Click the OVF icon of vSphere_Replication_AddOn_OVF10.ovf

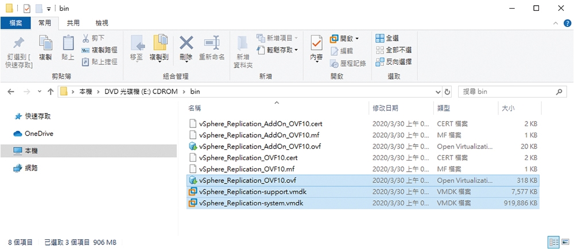(x=192, y=146)
